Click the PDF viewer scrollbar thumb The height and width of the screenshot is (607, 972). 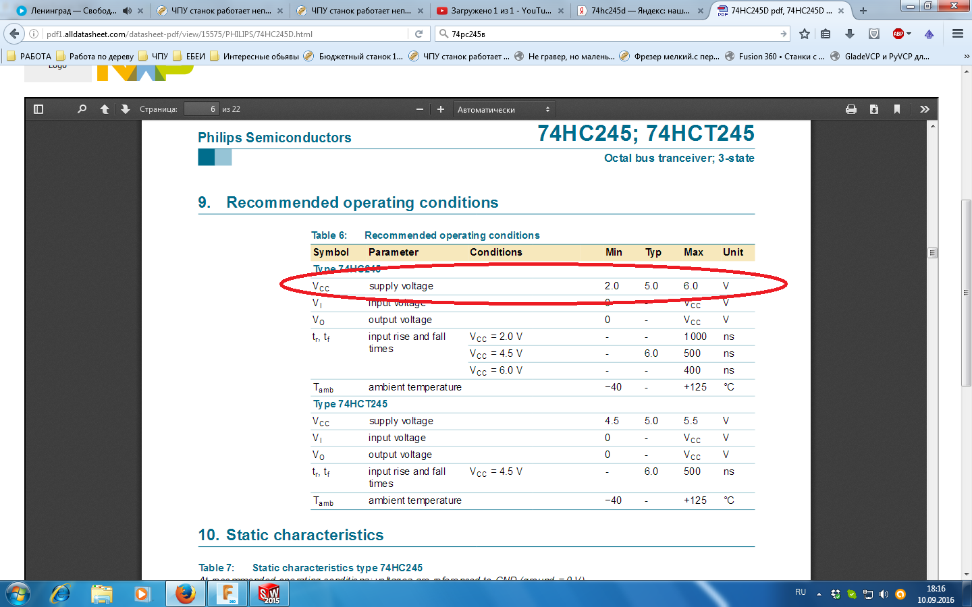coord(933,253)
